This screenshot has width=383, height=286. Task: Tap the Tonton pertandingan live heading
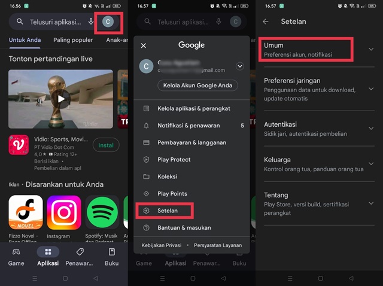[x=50, y=59]
